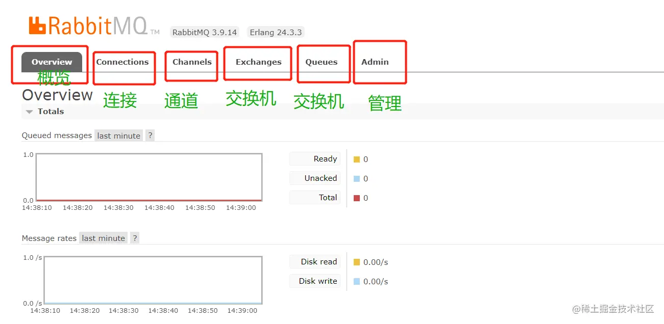The image size is (664, 324).
Task: Click the Disk read '0.00/s' value
Action: pos(376,262)
